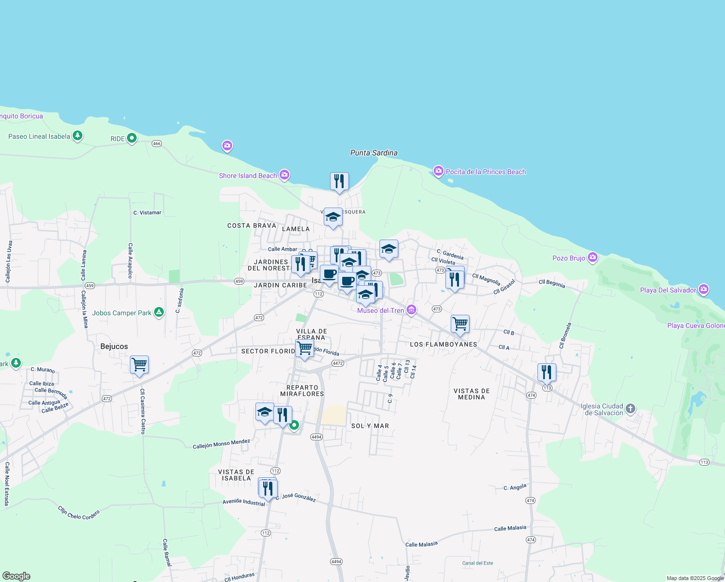Open the Jobos Camper Park tree marker
725x582 pixels.
click(159, 312)
